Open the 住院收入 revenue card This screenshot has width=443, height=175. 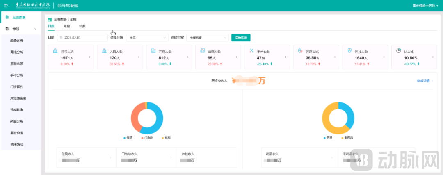[87, 157]
